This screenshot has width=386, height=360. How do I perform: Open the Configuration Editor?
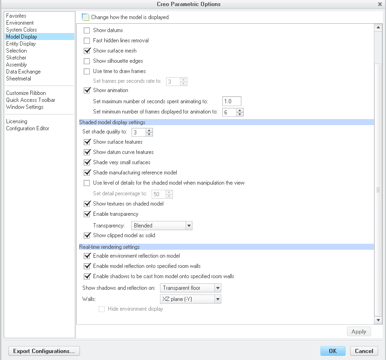tap(27, 128)
